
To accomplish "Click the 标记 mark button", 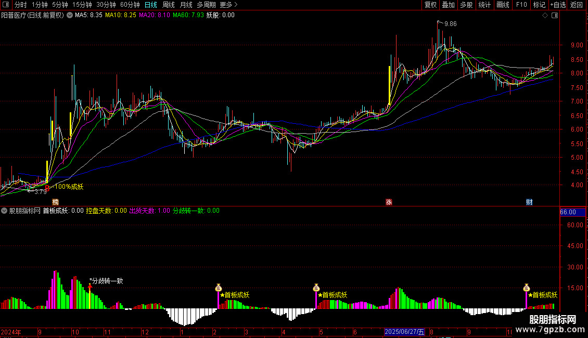I will click(539, 5).
